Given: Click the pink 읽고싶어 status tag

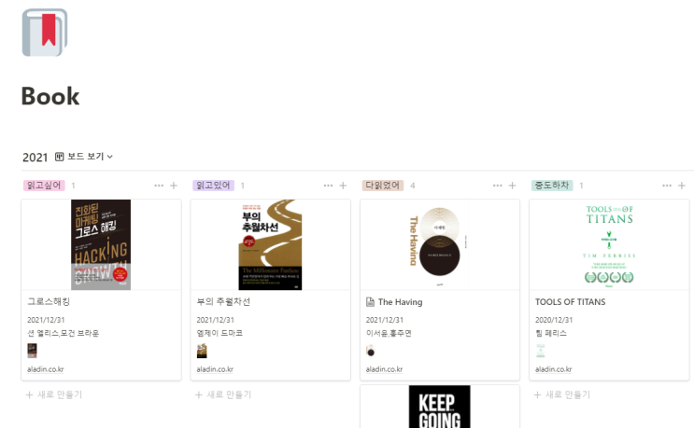Looking at the screenshot, I should 44,186.
